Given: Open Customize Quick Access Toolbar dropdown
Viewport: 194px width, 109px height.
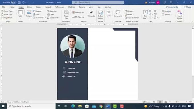Looking at the screenshot, I should click(33, 2).
